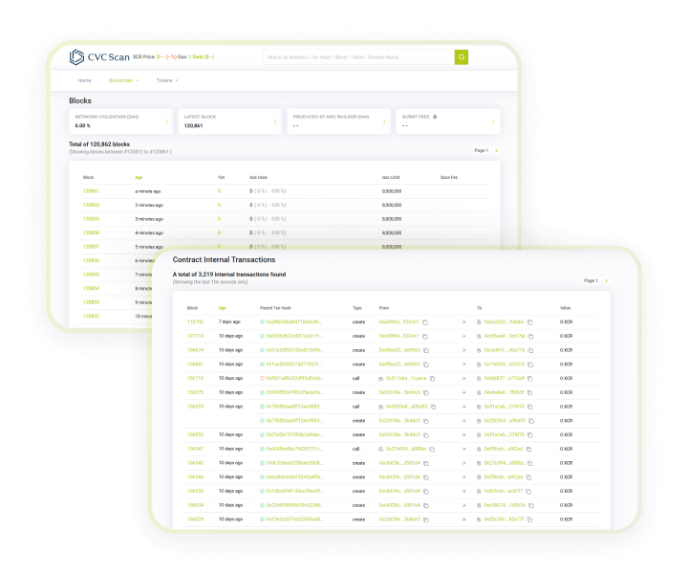Copy the From address in block 110790 row
This screenshot has width=688, height=574.
[426, 322]
